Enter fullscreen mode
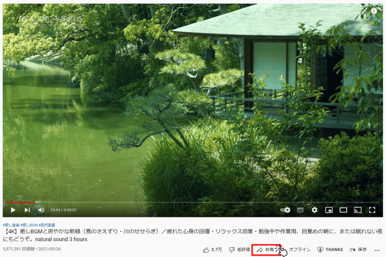 pos(372,210)
